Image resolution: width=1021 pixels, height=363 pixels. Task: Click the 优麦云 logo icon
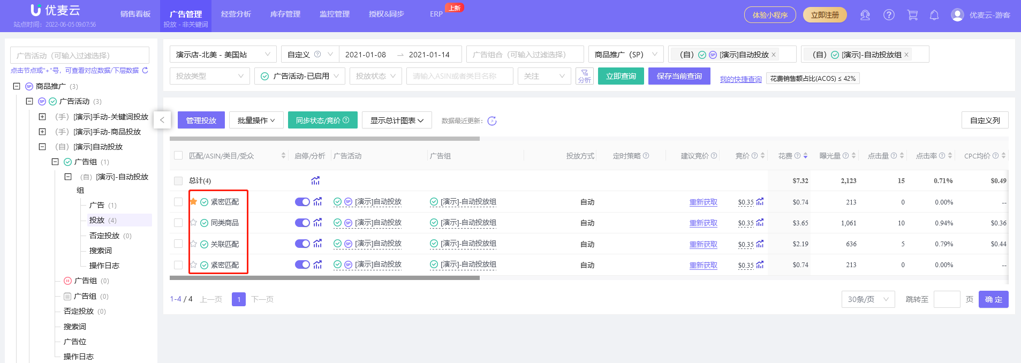36,10
